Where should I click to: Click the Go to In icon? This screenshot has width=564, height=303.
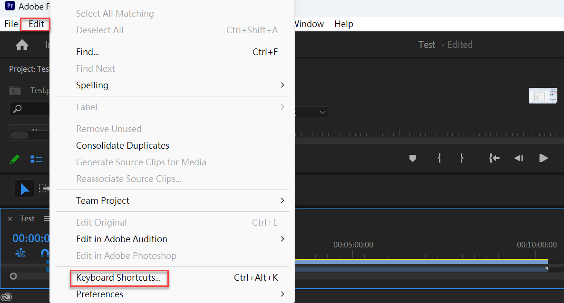click(494, 158)
